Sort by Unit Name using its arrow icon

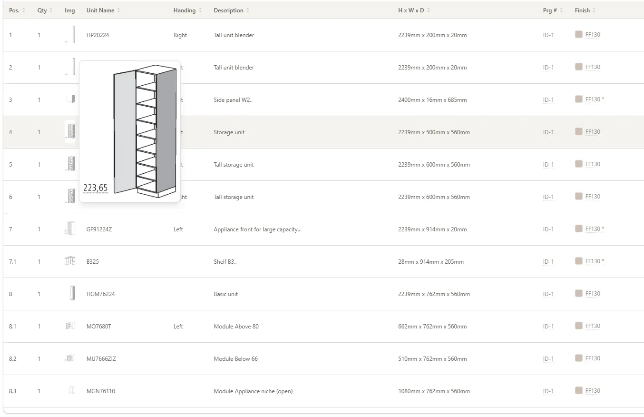pyautogui.click(x=118, y=10)
